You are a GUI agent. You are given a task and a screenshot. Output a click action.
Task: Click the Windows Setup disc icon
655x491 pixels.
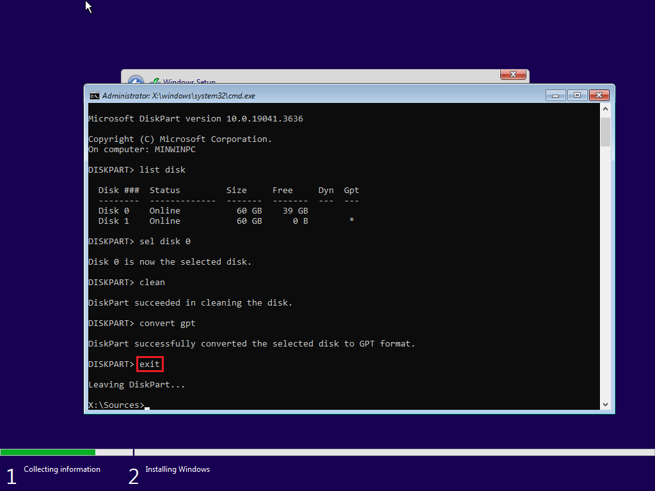155,81
